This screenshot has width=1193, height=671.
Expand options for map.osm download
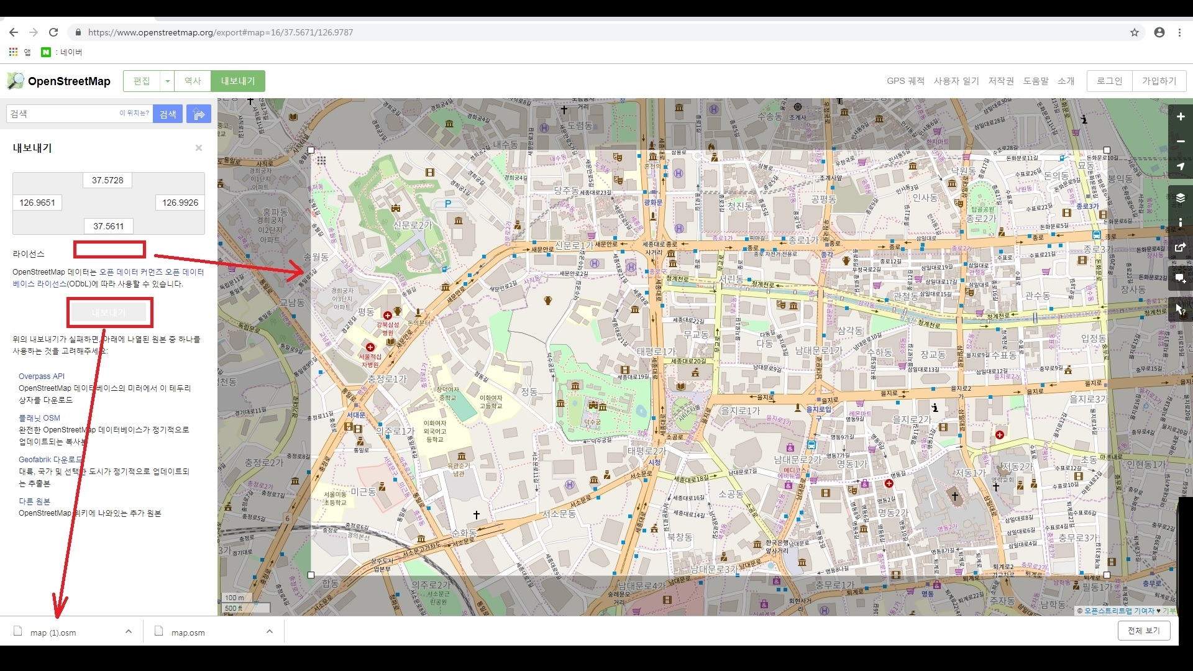[x=270, y=631]
